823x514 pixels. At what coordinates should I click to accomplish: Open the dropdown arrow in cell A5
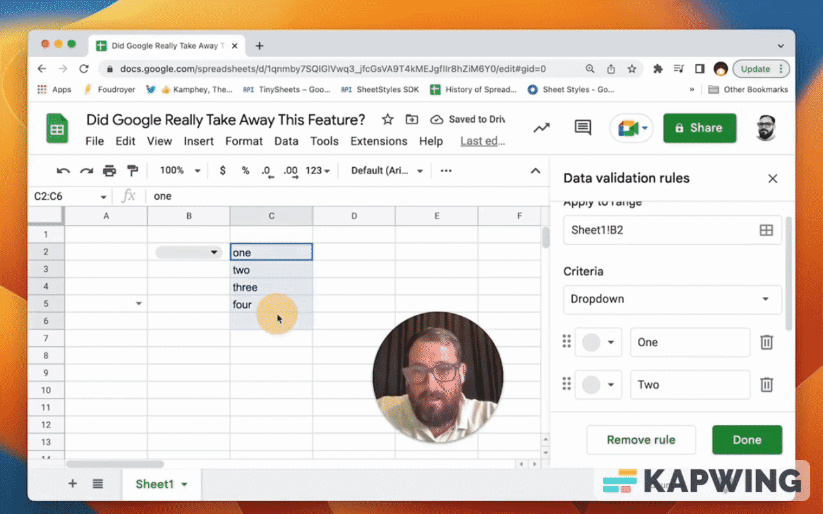(x=138, y=304)
